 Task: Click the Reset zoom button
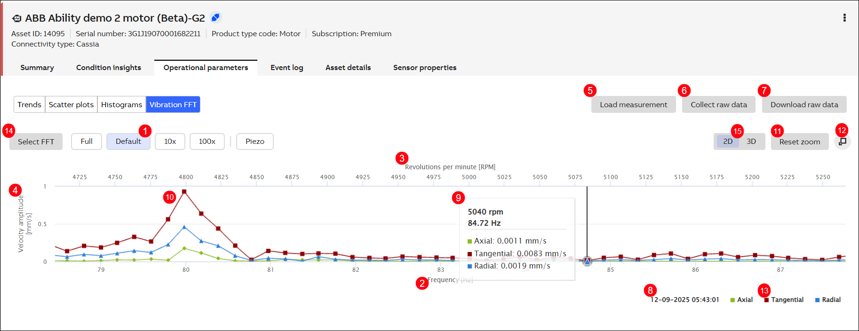click(x=799, y=142)
